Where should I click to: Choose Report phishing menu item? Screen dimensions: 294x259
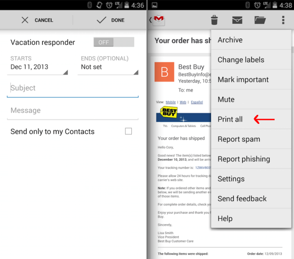[251, 159]
